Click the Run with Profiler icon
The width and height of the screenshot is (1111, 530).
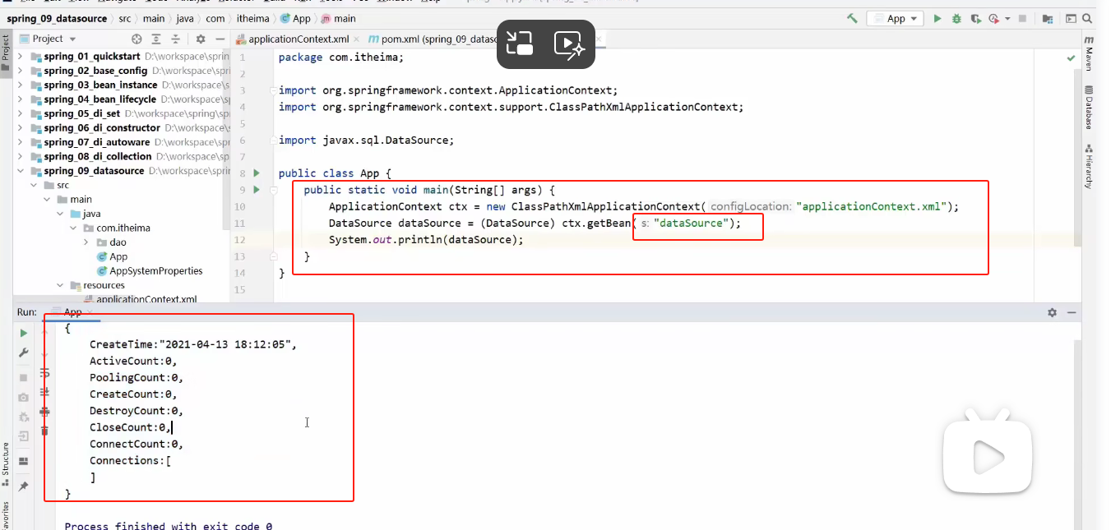pyautogui.click(x=994, y=18)
